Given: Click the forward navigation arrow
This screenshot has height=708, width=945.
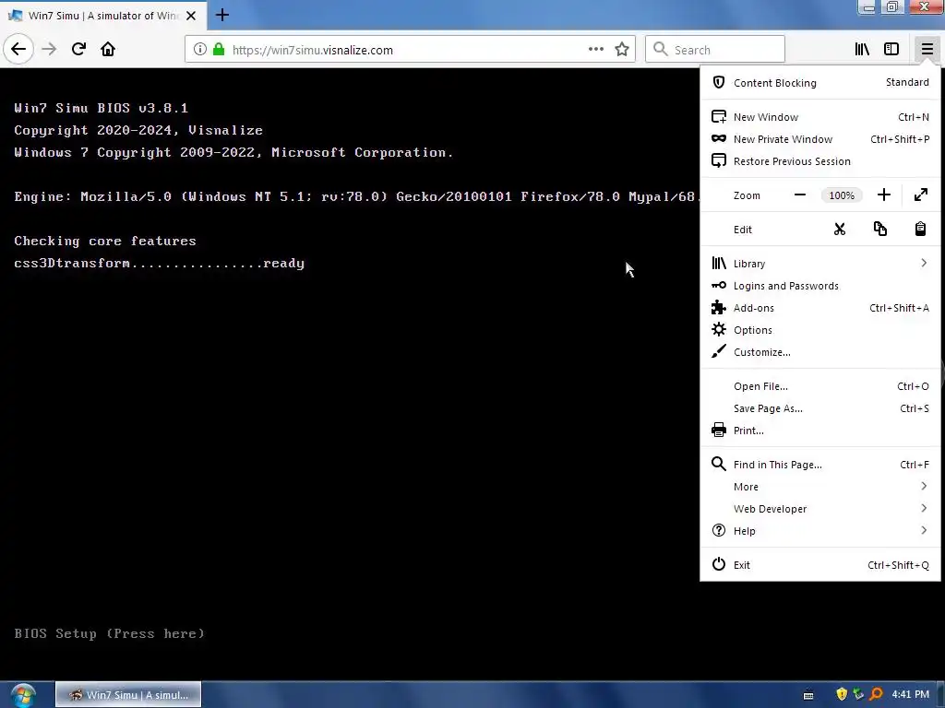Looking at the screenshot, I should pyautogui.click(x=49, y=49).
